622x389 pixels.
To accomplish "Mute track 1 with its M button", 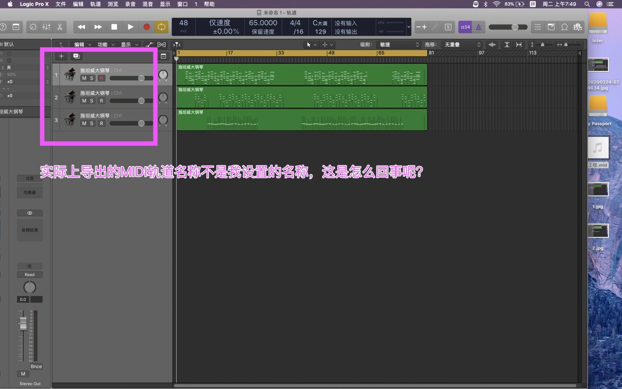I will click(x=84, y=78).
